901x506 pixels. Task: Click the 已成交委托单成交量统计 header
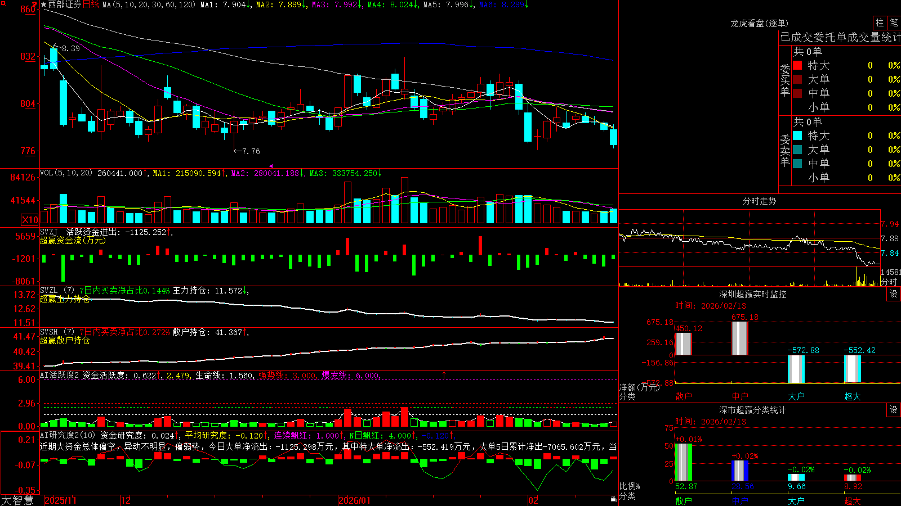pyautogui.click(x=840, y=37)
